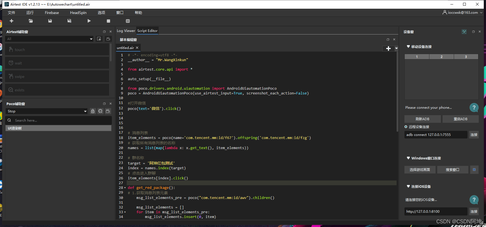Fold the get_red_package function at line 28
486x227 pixels.
(x=125, y=188)
